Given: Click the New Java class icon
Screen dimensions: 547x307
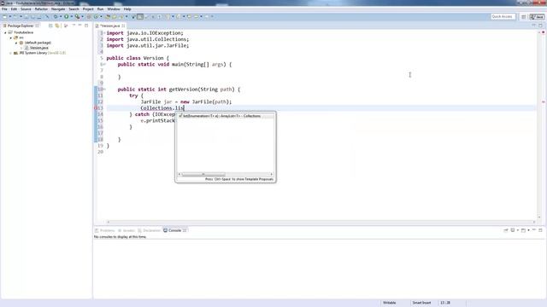Looking at the screenshot, I should [x=96, y=17].
